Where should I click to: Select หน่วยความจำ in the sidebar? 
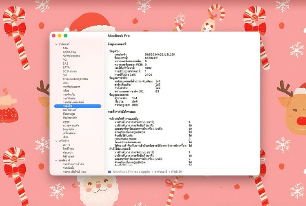tap(71, 125)
